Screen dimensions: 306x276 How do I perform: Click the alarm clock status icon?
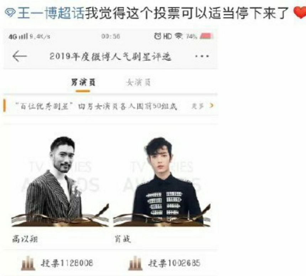click(x=158, y=36)
